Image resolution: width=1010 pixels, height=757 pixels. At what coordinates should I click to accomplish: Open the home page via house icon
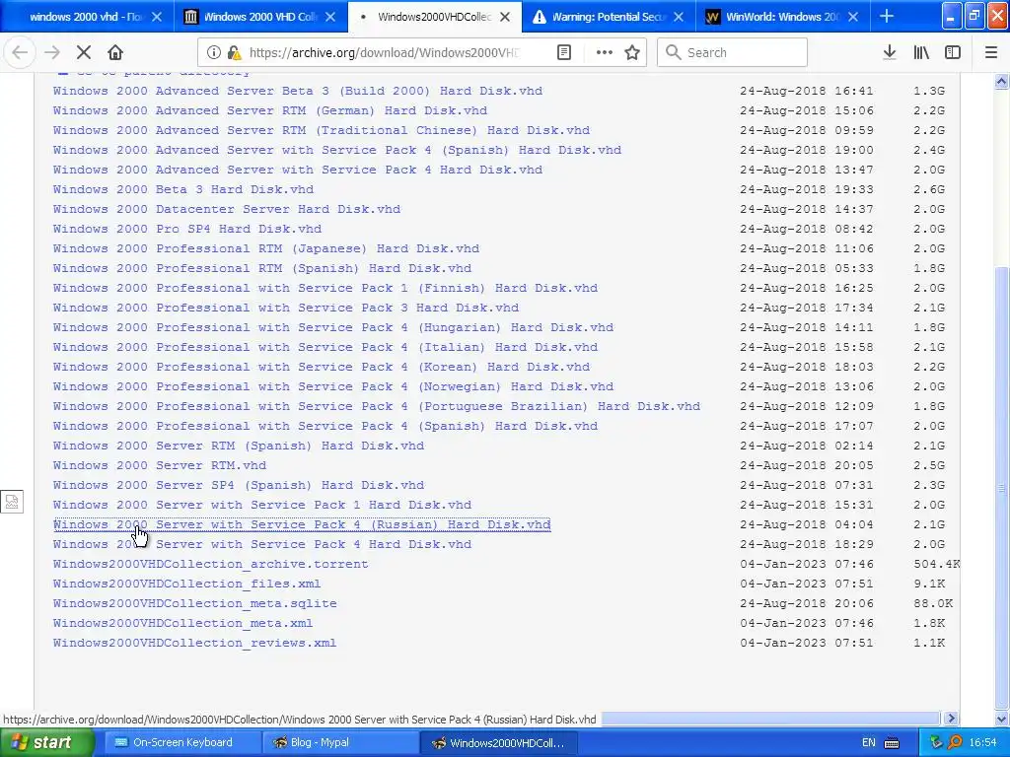pos(115,52)
